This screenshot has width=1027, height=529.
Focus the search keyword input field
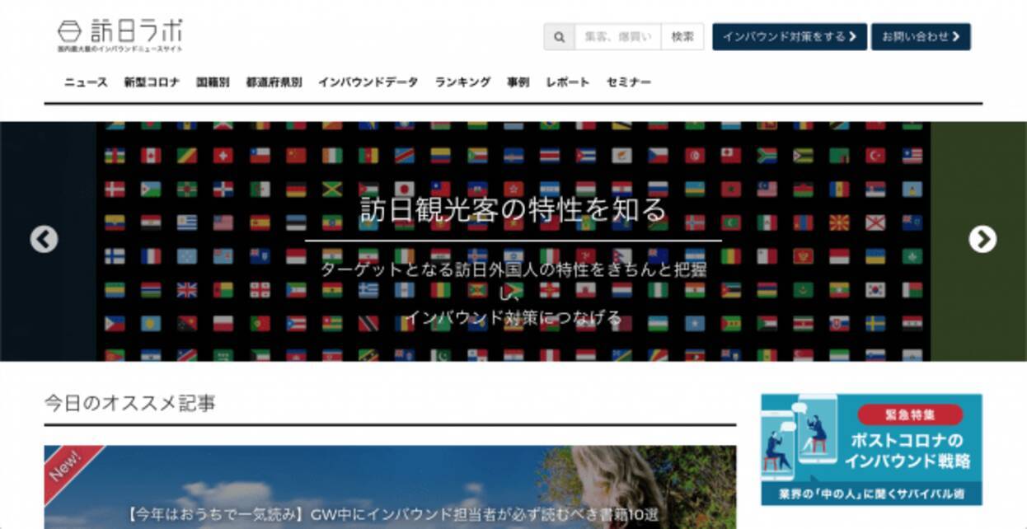(617, 37)
